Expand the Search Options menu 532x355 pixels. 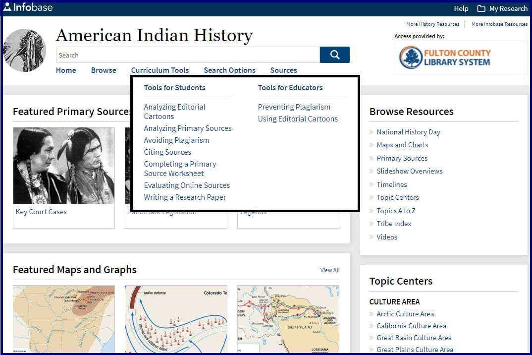[x=229, y=70]
